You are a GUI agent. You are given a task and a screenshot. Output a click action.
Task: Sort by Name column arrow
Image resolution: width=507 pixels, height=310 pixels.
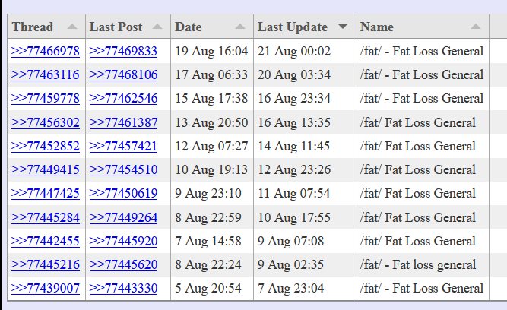(476, 27)
